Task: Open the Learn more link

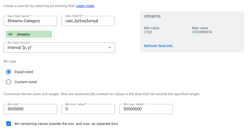Action: (x=85, y=6)
